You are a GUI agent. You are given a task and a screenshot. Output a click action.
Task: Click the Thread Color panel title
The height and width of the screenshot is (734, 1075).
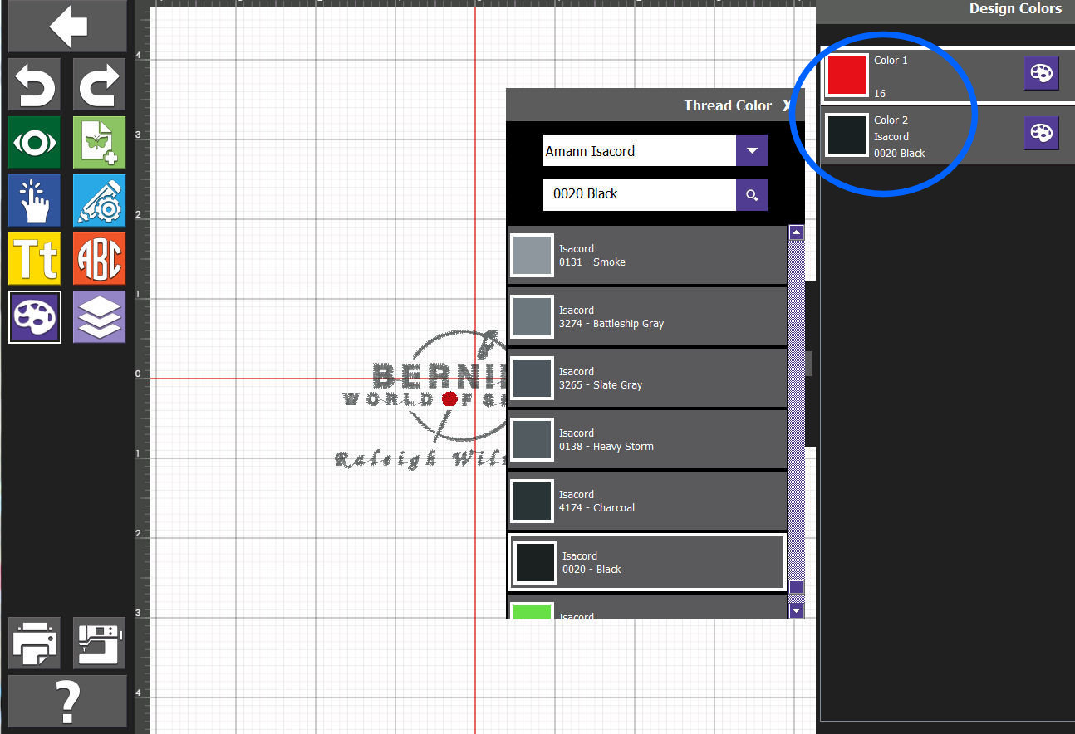(728, 105)
